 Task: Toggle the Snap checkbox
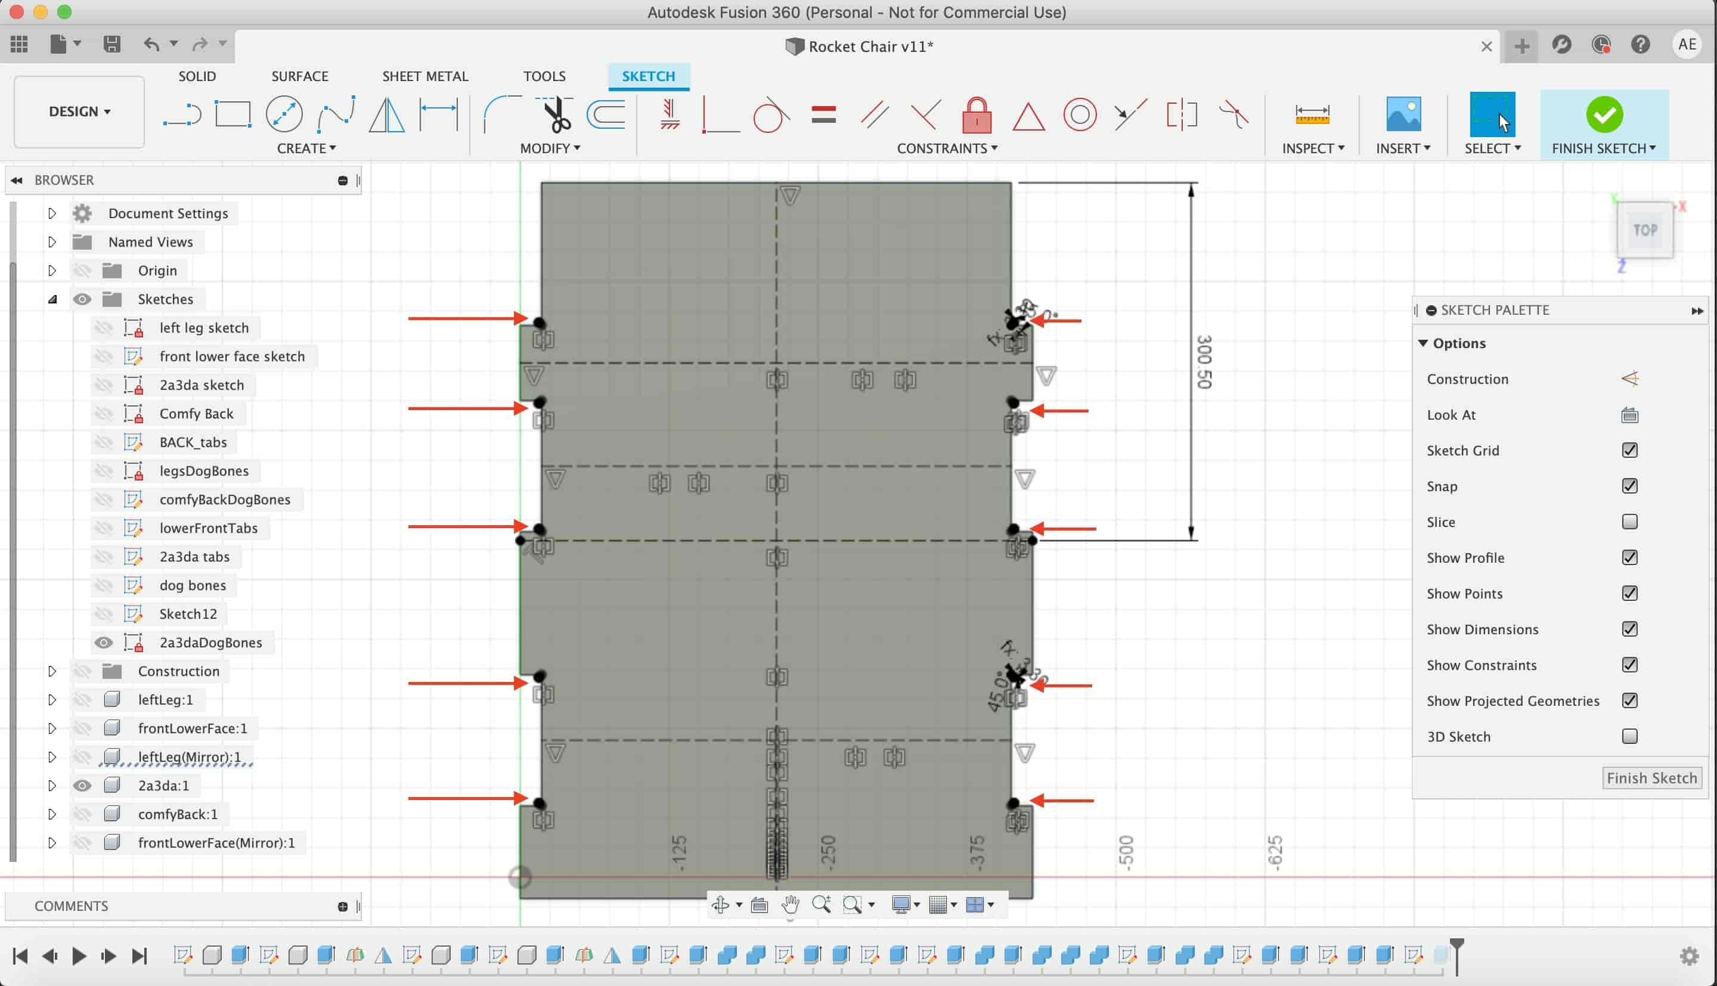[x=1629, y=486]
